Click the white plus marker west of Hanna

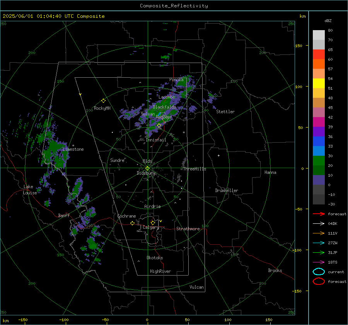218,155
